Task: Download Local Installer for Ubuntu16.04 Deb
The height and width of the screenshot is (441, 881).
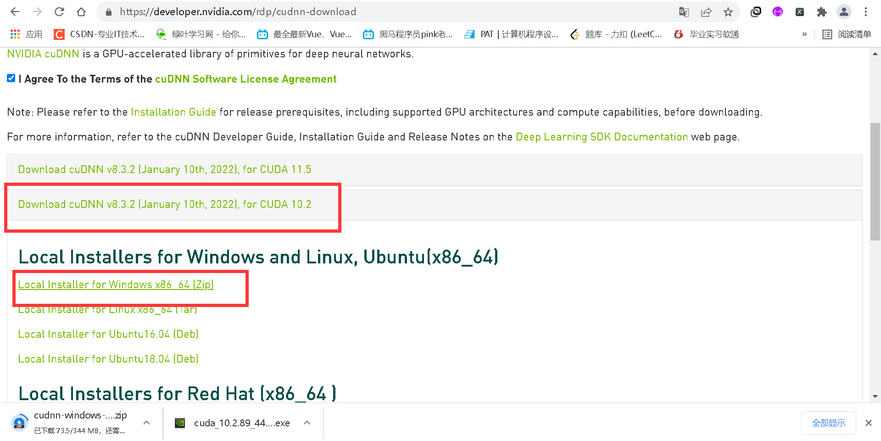Action: 108,334
